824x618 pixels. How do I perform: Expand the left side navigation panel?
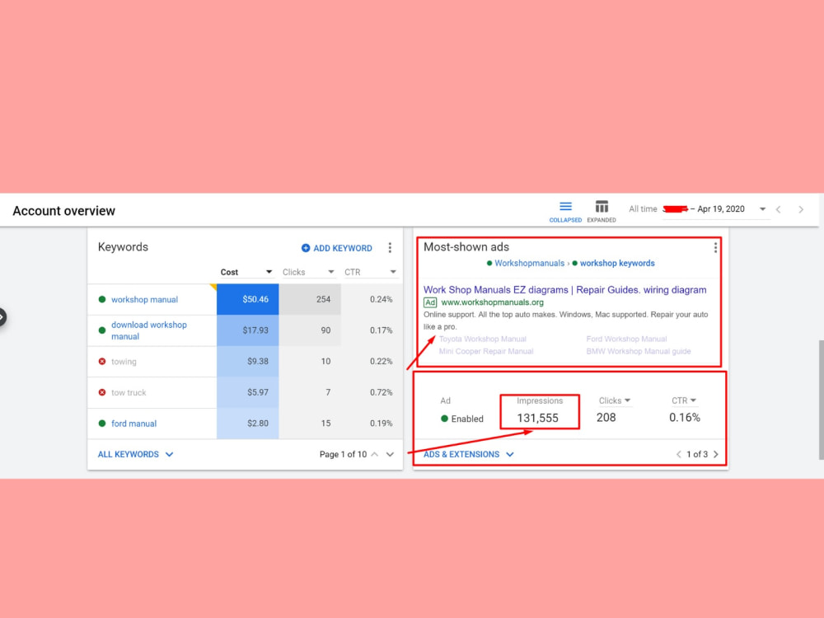2,317
